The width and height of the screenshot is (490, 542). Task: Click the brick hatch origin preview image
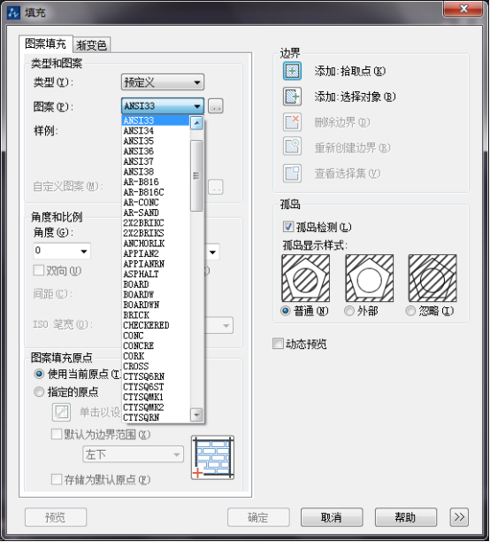212,458
